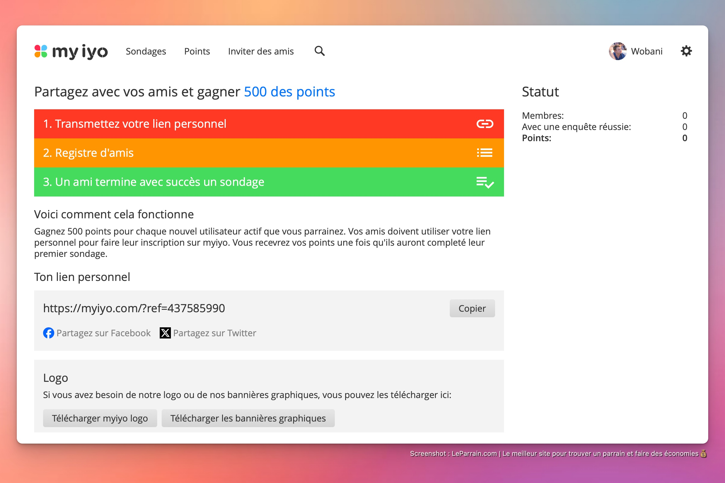
Task: Expand 'Transmettez votre lien personnel' section
Action: pos(135,124)
